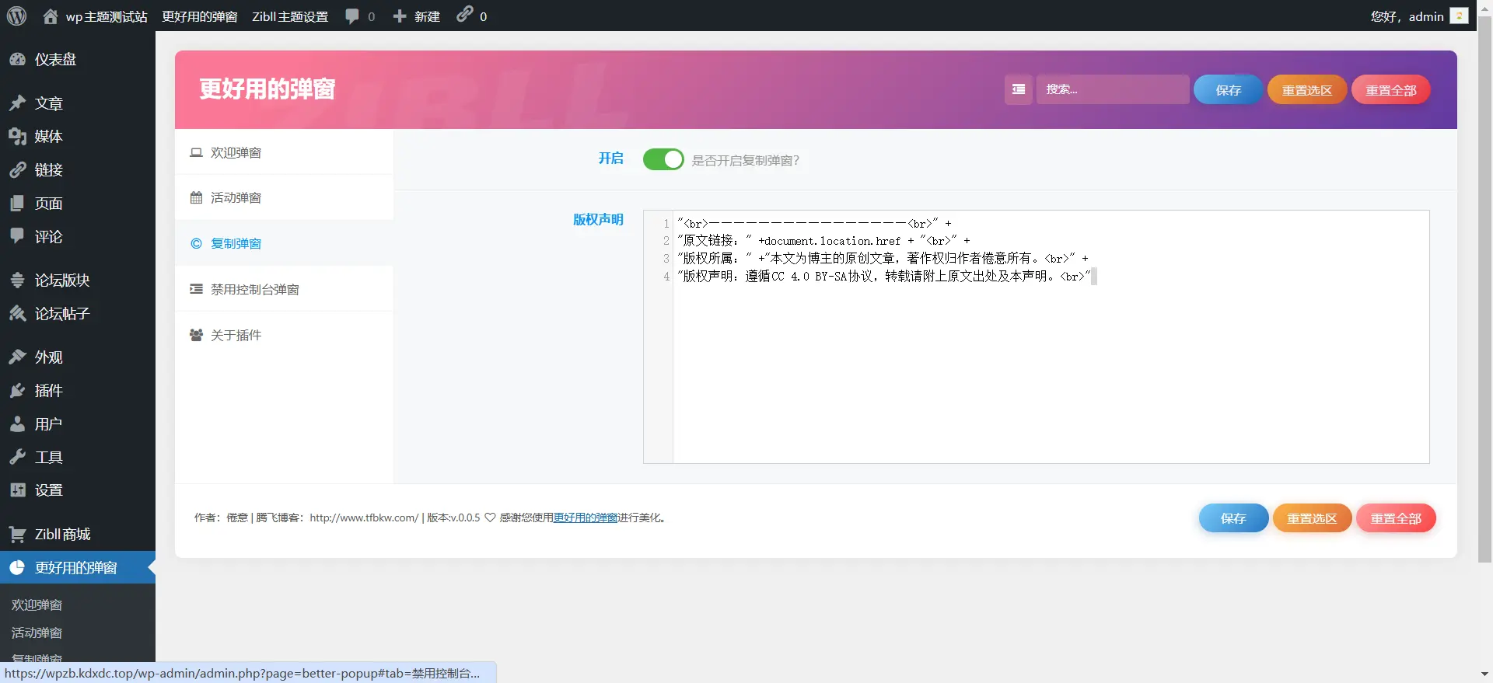This screenshot has height=683, width=1493.
Task: Open 评论 comment icon in sidebar
Action: tap(17, 236)
